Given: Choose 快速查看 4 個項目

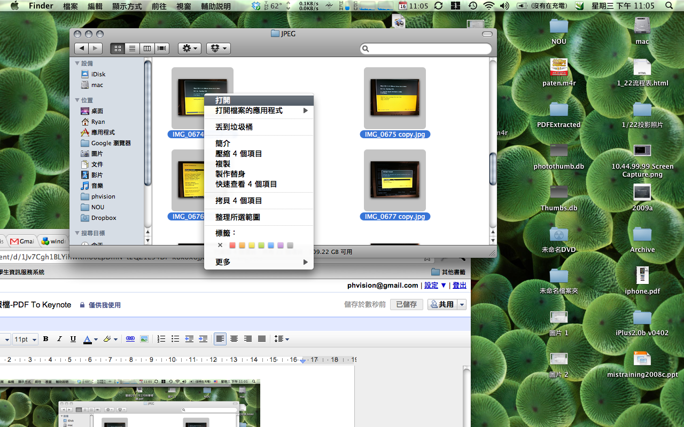Looking at the screenshot, I should tap(259, 184).
